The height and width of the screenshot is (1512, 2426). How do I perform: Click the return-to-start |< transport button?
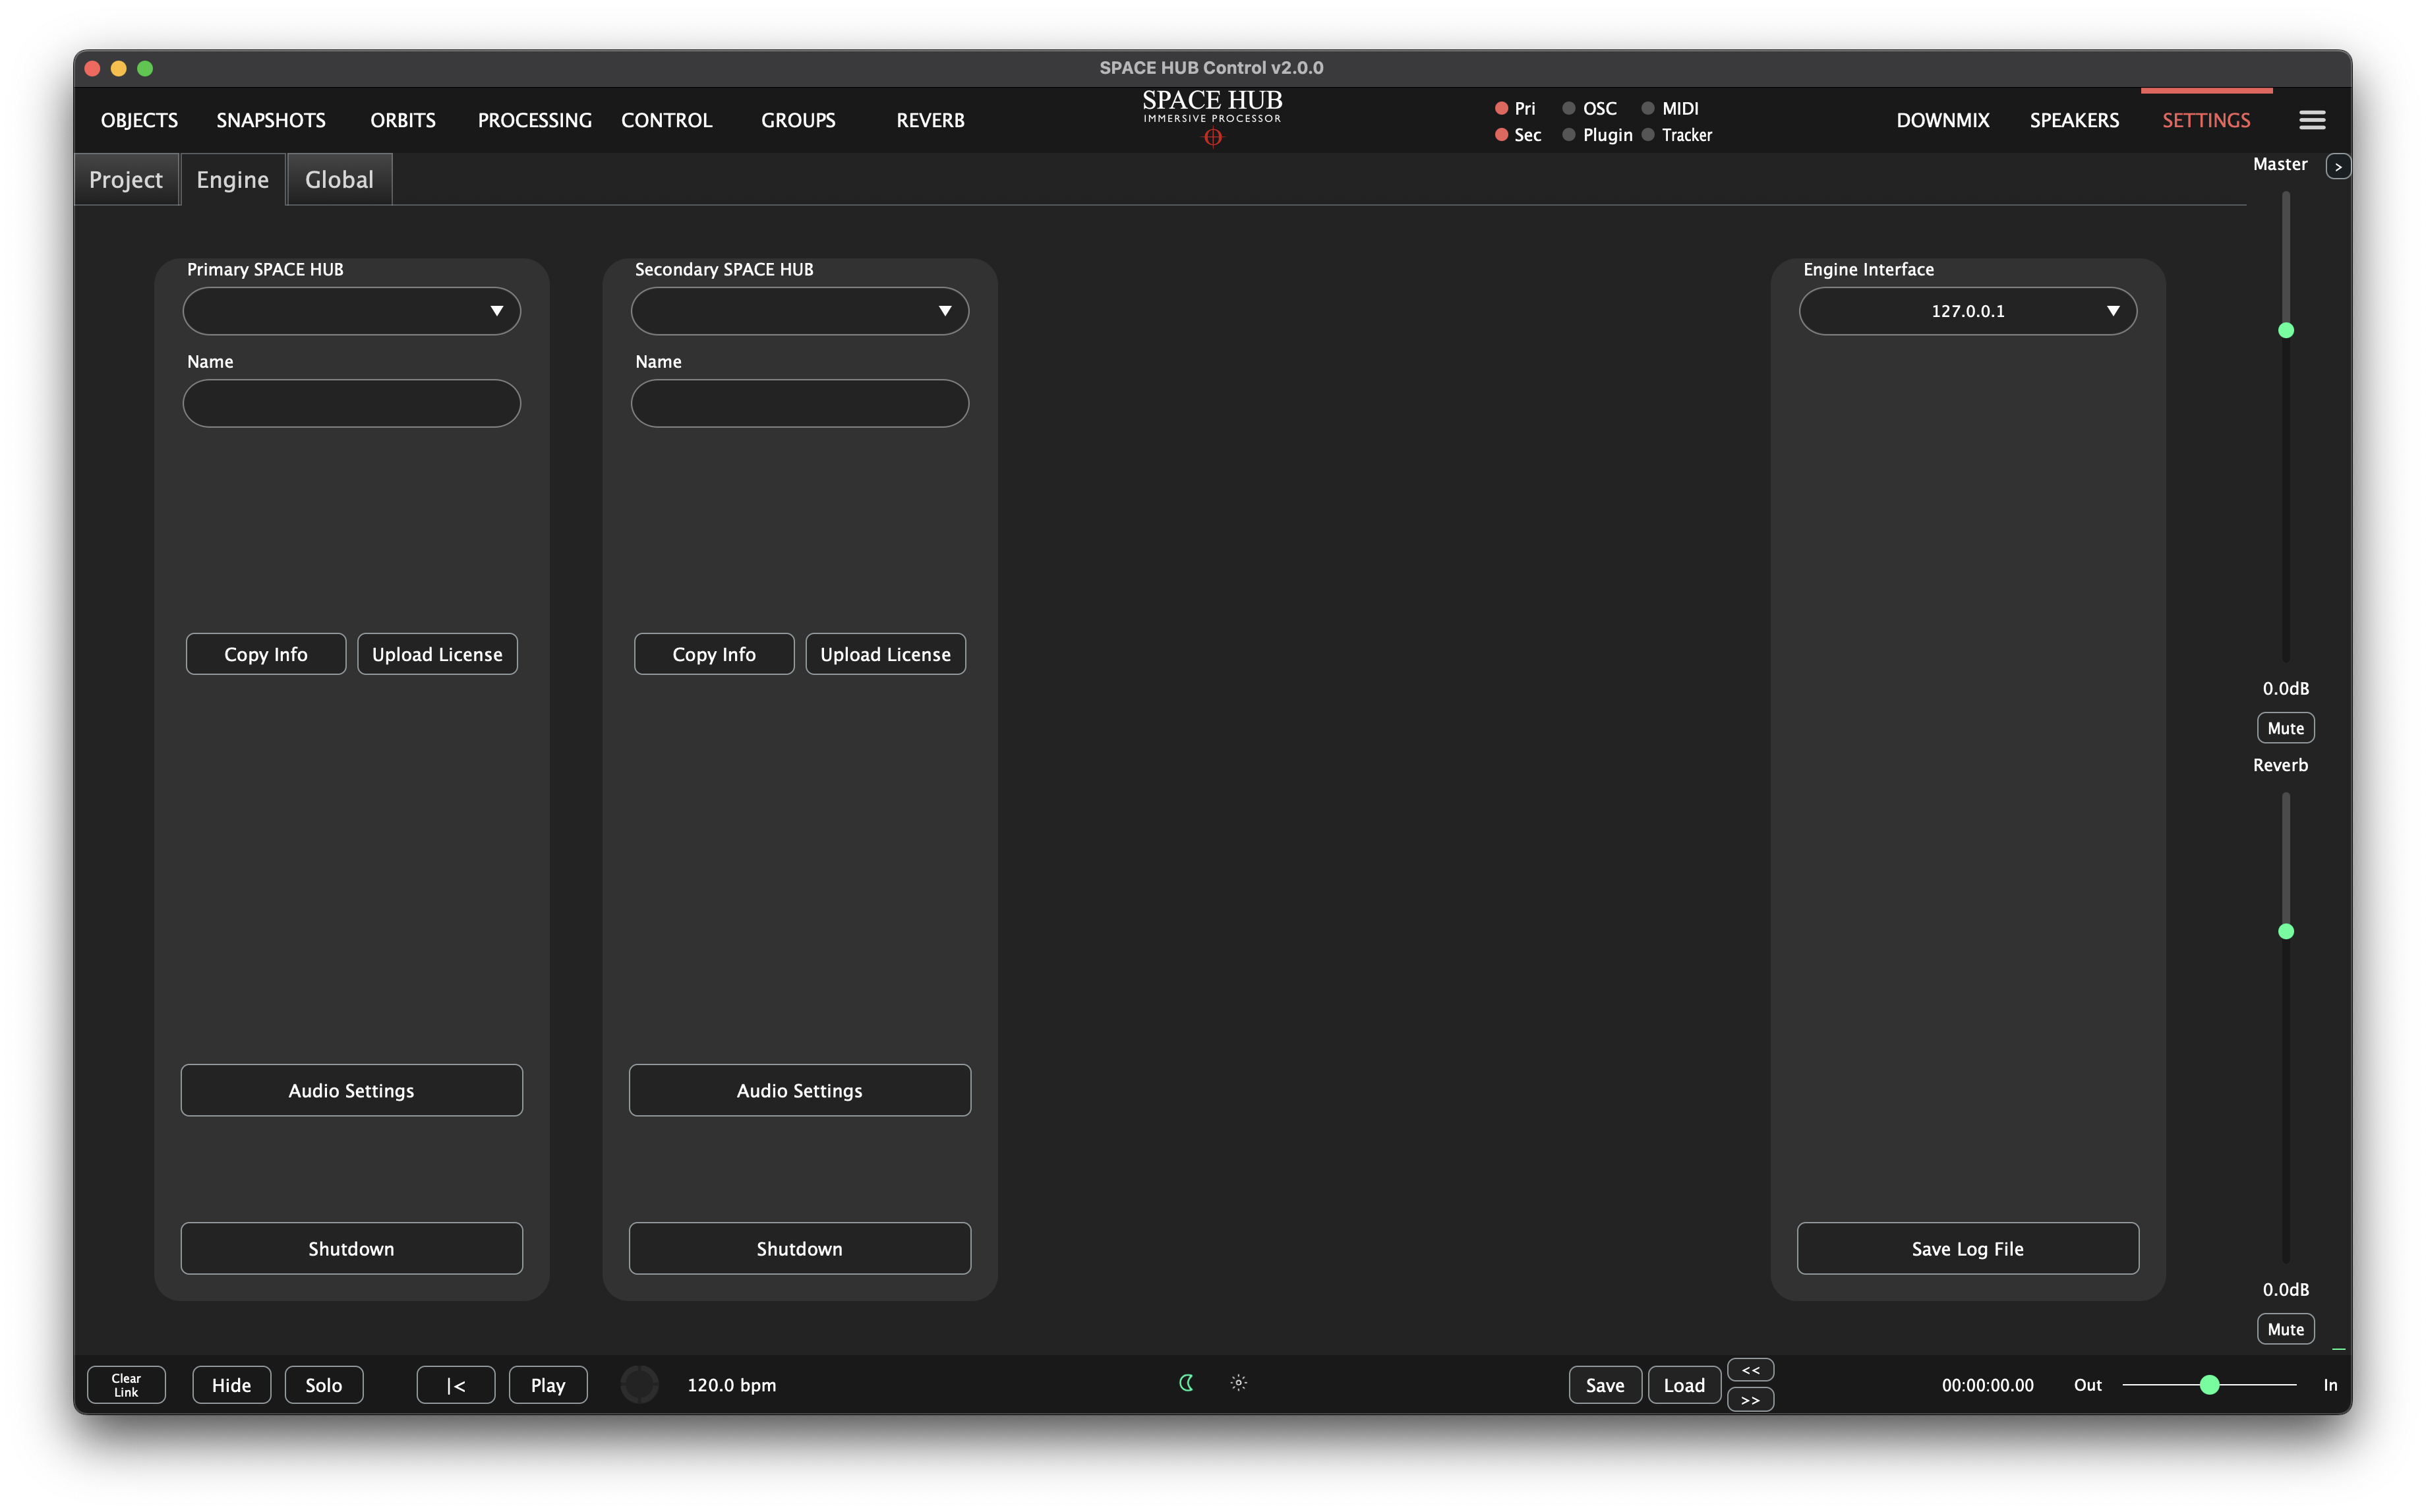click(x=455, y=1385)
